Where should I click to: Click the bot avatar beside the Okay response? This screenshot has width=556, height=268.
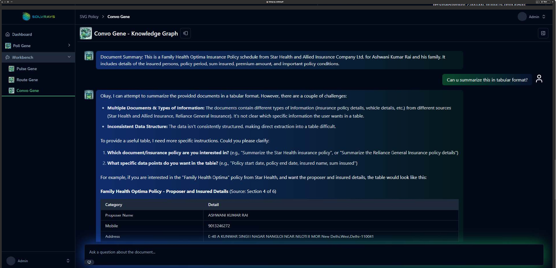tap(89, 95)
